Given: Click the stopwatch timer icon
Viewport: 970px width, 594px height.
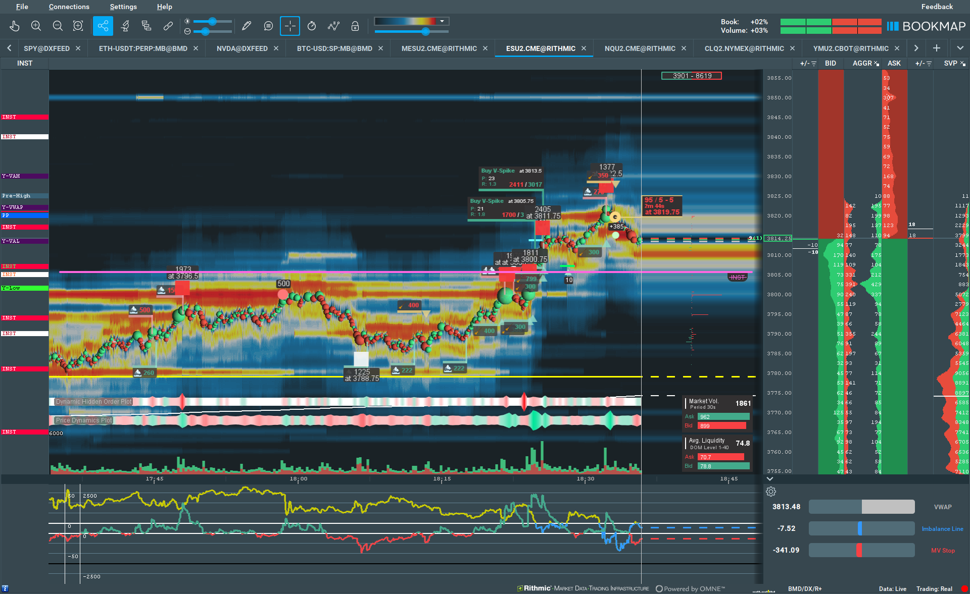Looking at the screenshot, I should click(312, 26).
